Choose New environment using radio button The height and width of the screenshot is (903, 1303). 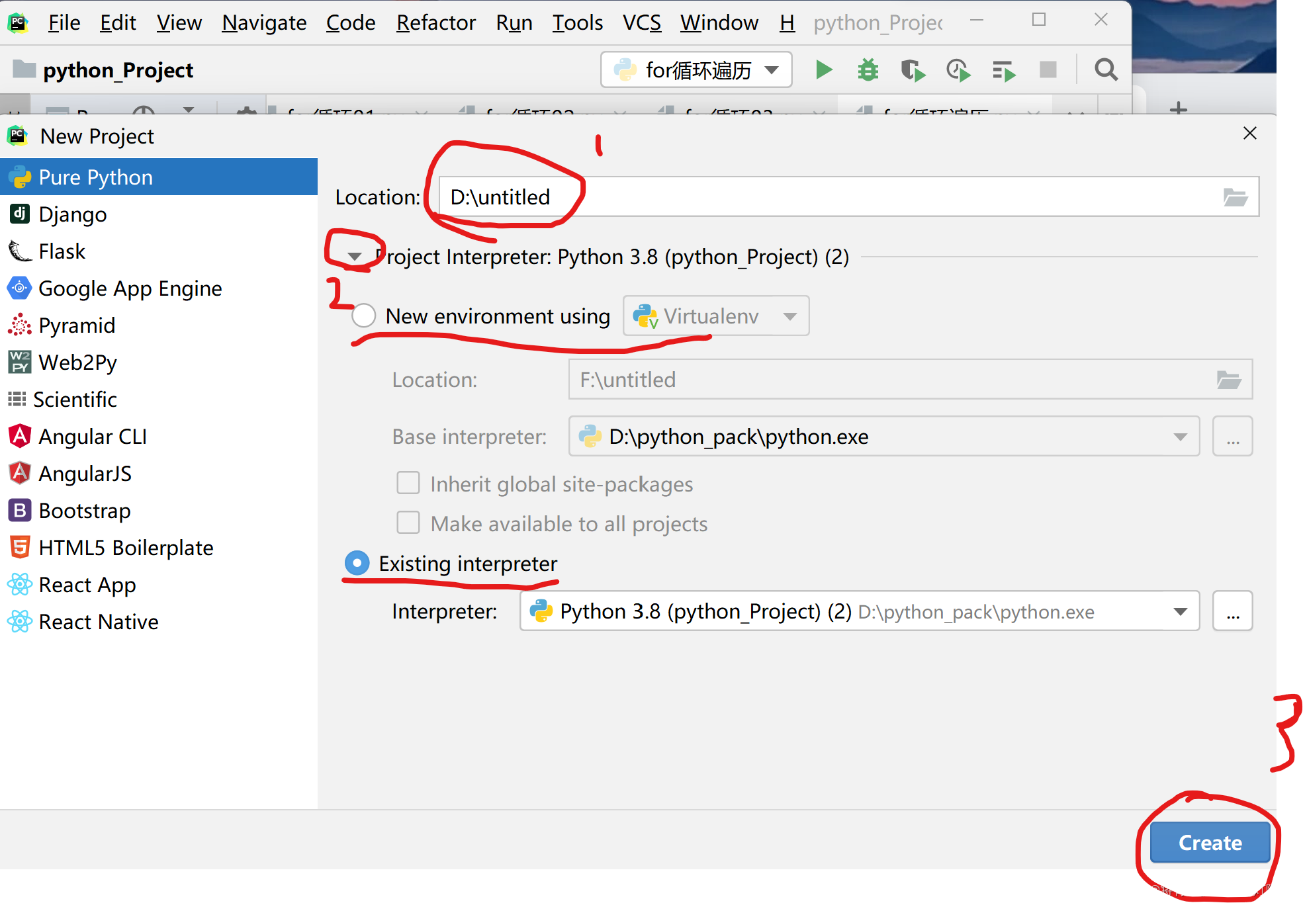364,316
